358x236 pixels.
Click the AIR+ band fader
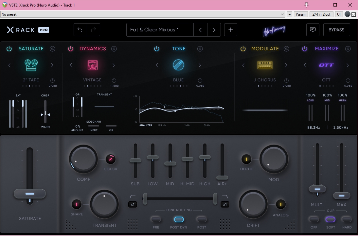coord(222,177)
